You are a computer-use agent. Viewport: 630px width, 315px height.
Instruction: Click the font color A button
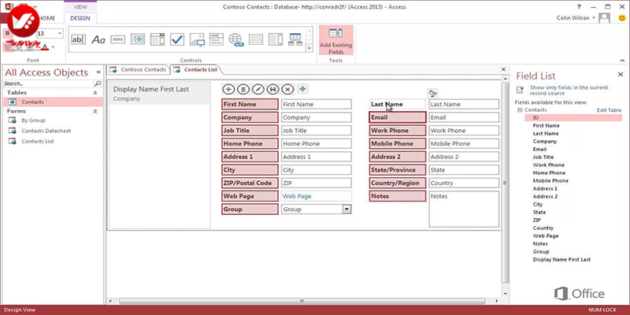(45, 47)
